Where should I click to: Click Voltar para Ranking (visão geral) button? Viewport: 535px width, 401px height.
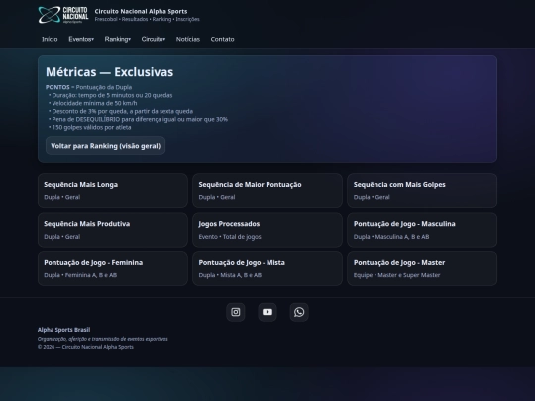coord(105,146)
